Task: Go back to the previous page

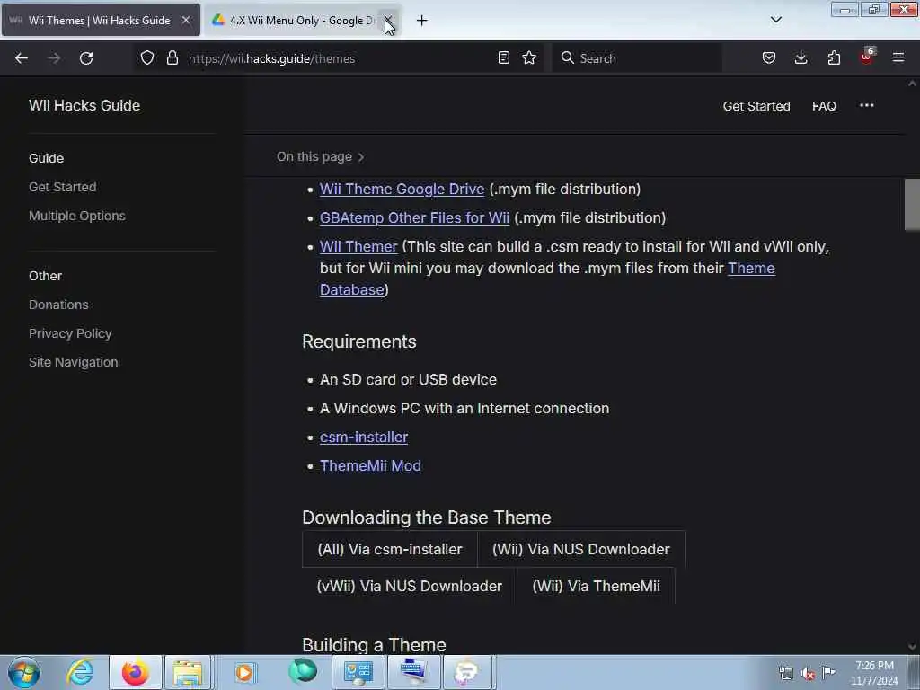Action: coord(22,58)
